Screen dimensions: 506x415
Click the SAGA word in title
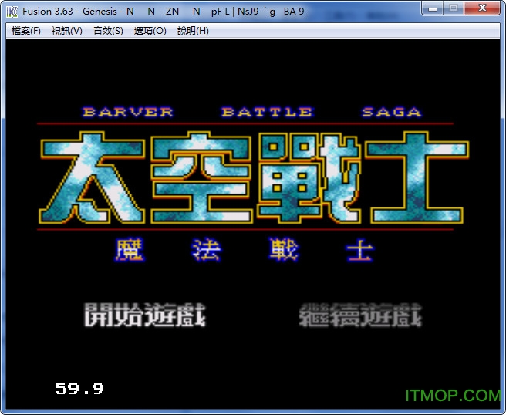click(391, 113)
